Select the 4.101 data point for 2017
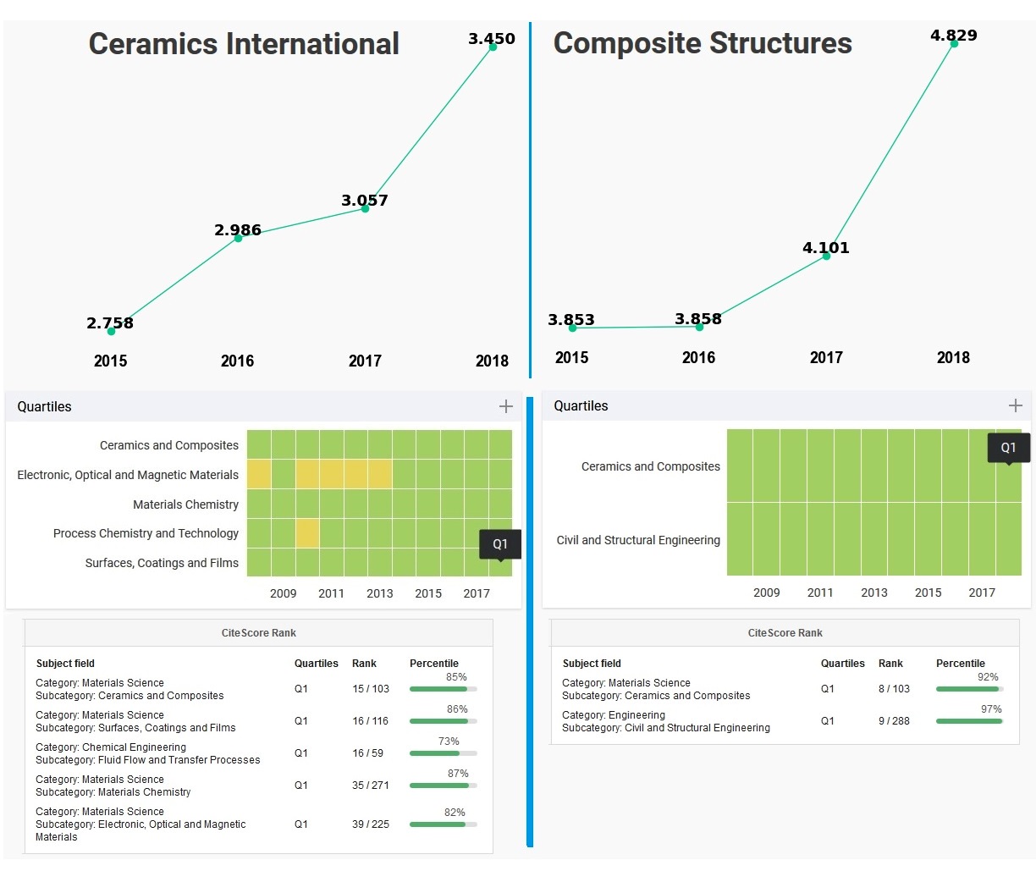This screenshot has width=1036, height=882. pyautogui.click(x=826, y=256)
